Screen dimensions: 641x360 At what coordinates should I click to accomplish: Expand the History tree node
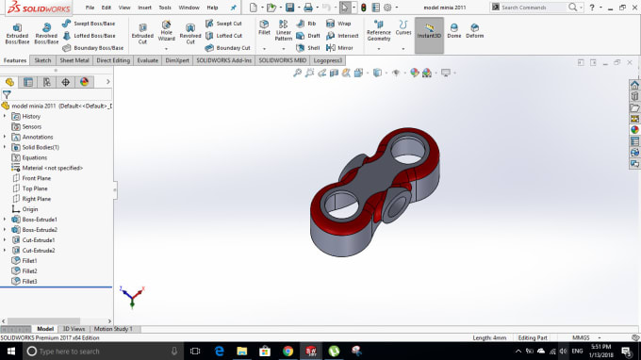pos(5,116)
